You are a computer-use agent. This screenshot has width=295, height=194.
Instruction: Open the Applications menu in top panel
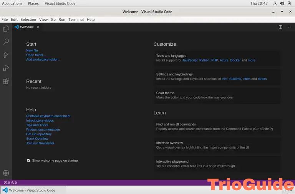click(x=12, y=3)
